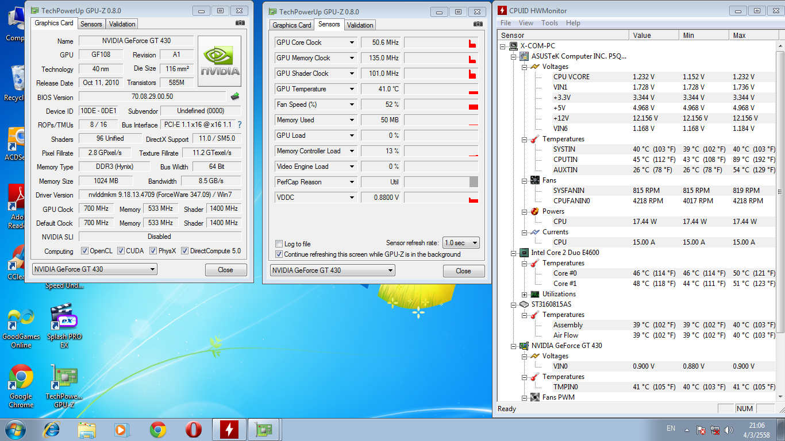Switch to Graphics Card tab in Sensors window
The width and height of the screenshot is (785, 441).
292,25
